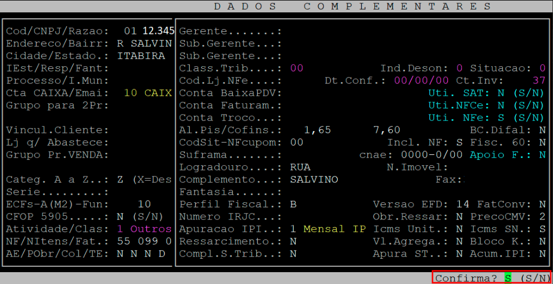Click the Processo/I.Mun label
This screenshot has width=553, height=284.
point(58,81)
